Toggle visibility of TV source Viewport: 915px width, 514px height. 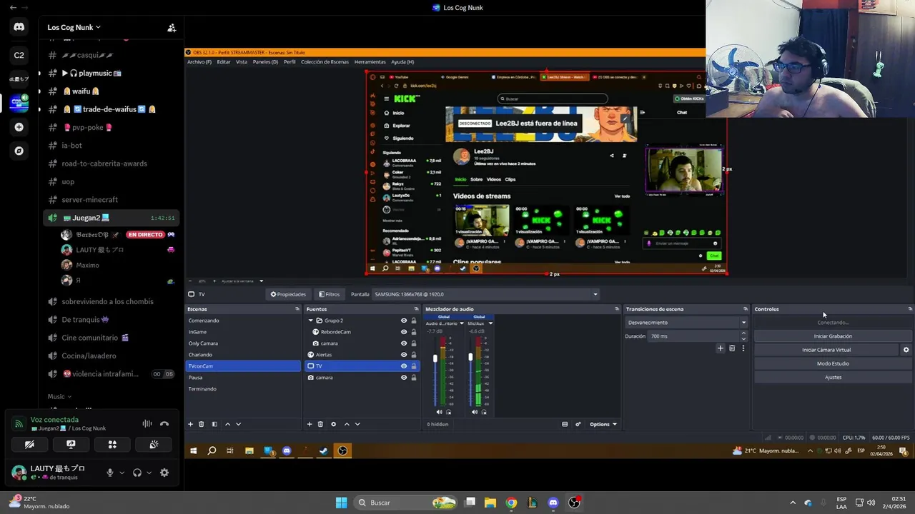point(404,366)
